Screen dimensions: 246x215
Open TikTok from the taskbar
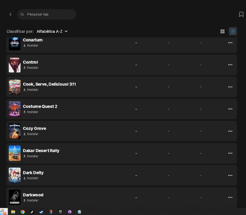coord(32,212)
